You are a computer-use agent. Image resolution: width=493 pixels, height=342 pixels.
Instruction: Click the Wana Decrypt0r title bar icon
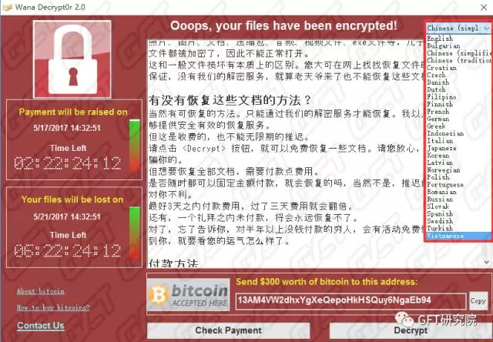pos(7,7)
